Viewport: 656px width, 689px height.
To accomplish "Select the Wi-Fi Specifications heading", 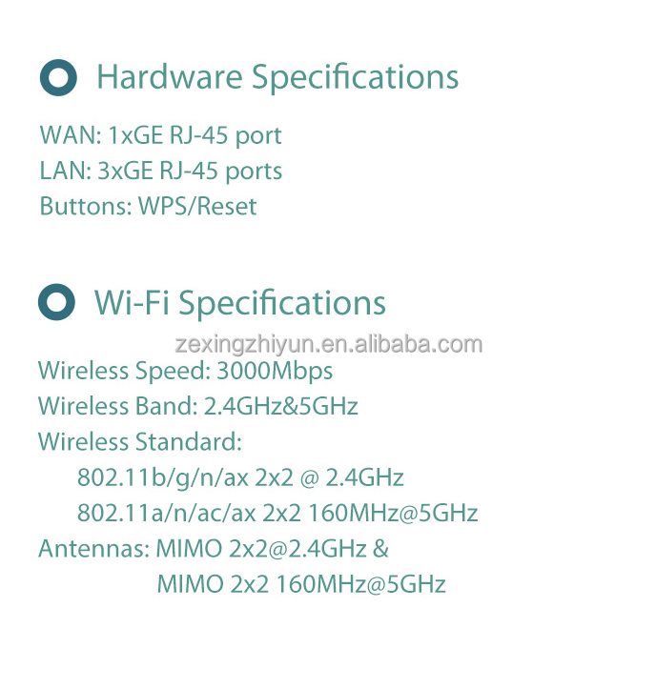I will [240, 303].
